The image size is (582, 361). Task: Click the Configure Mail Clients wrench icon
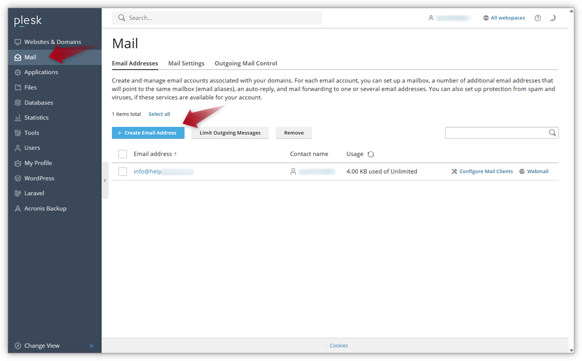(454, 171)
